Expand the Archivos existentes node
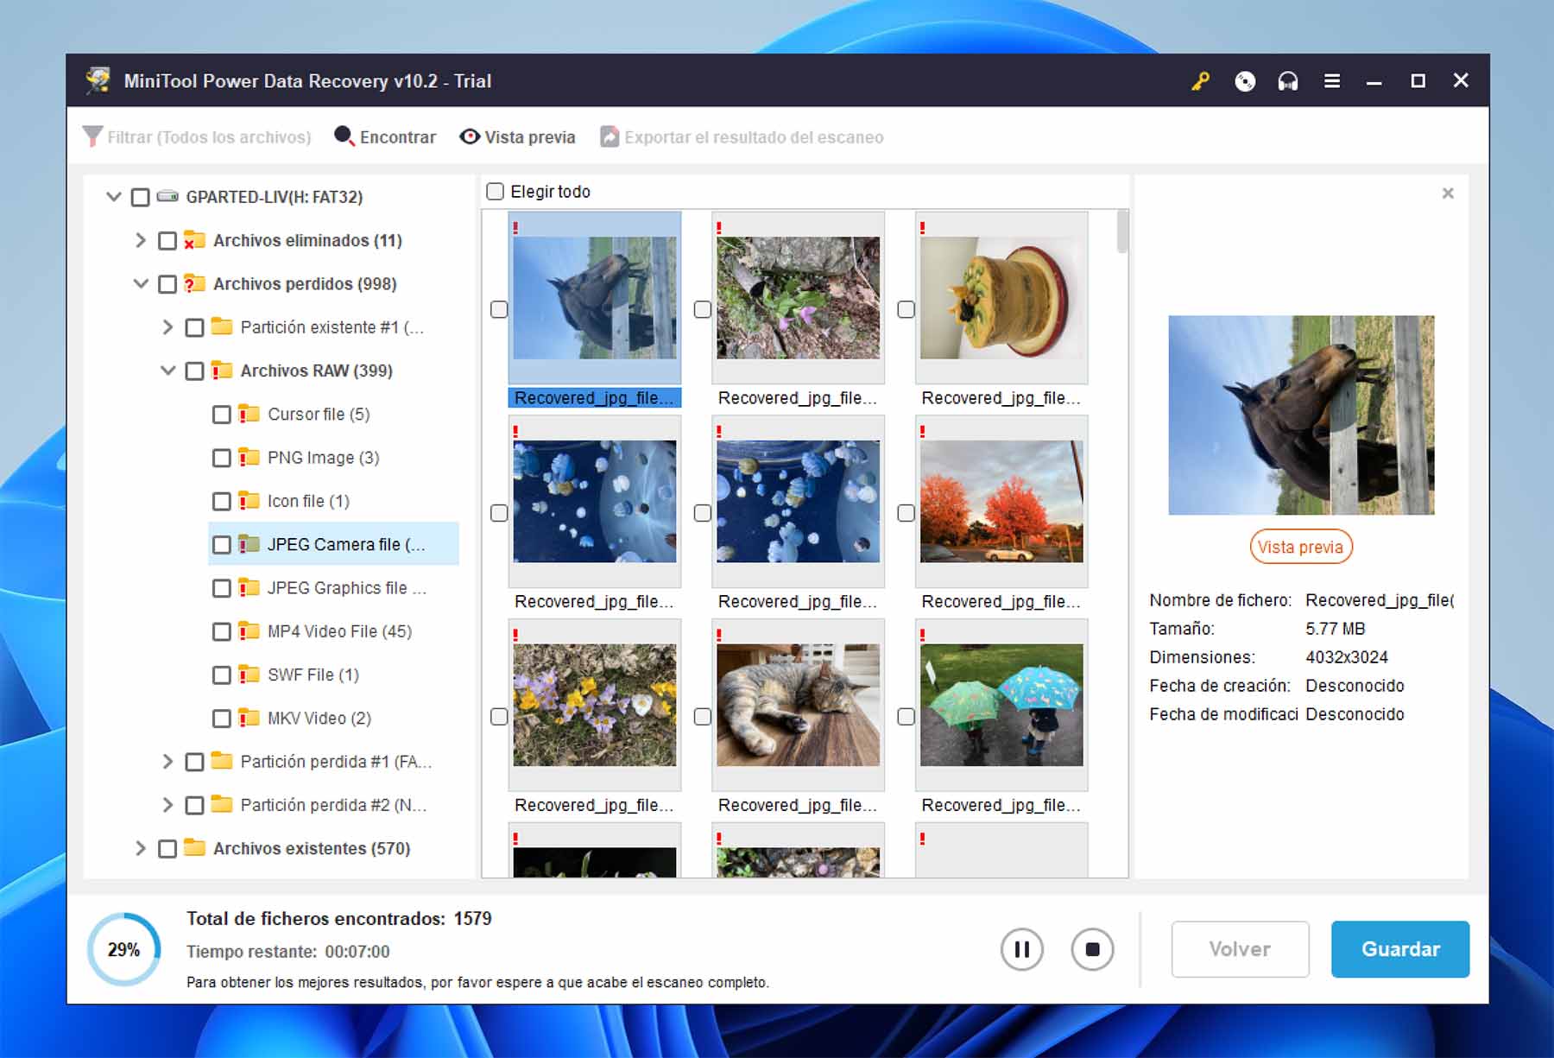This screenshot has height=1058, width=1554. pyautogui.click(x=141, y=848)
